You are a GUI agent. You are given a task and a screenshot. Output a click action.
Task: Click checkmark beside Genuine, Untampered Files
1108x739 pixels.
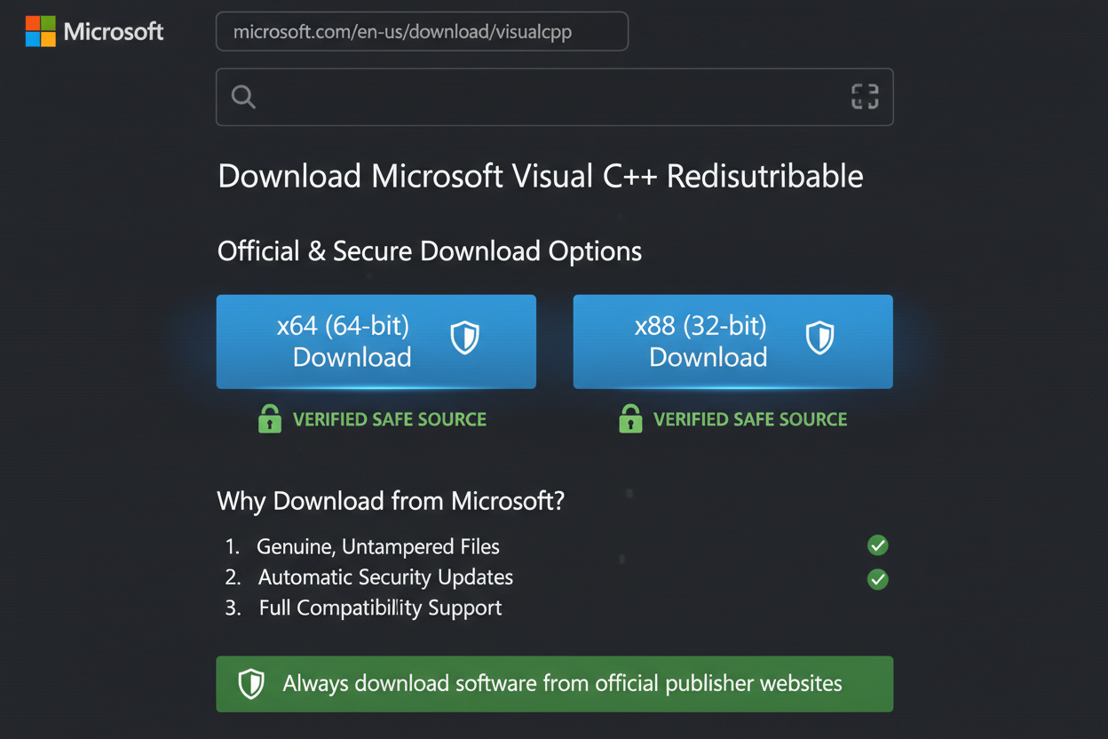pyautogui.click(x=877, y=545)
